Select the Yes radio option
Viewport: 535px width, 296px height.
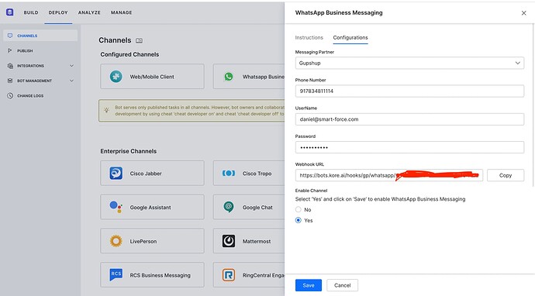point(299,220)
